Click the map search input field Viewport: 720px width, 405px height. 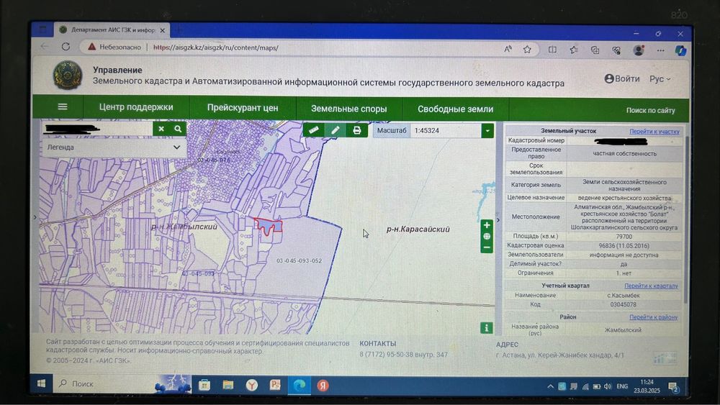tap(97, 129)
